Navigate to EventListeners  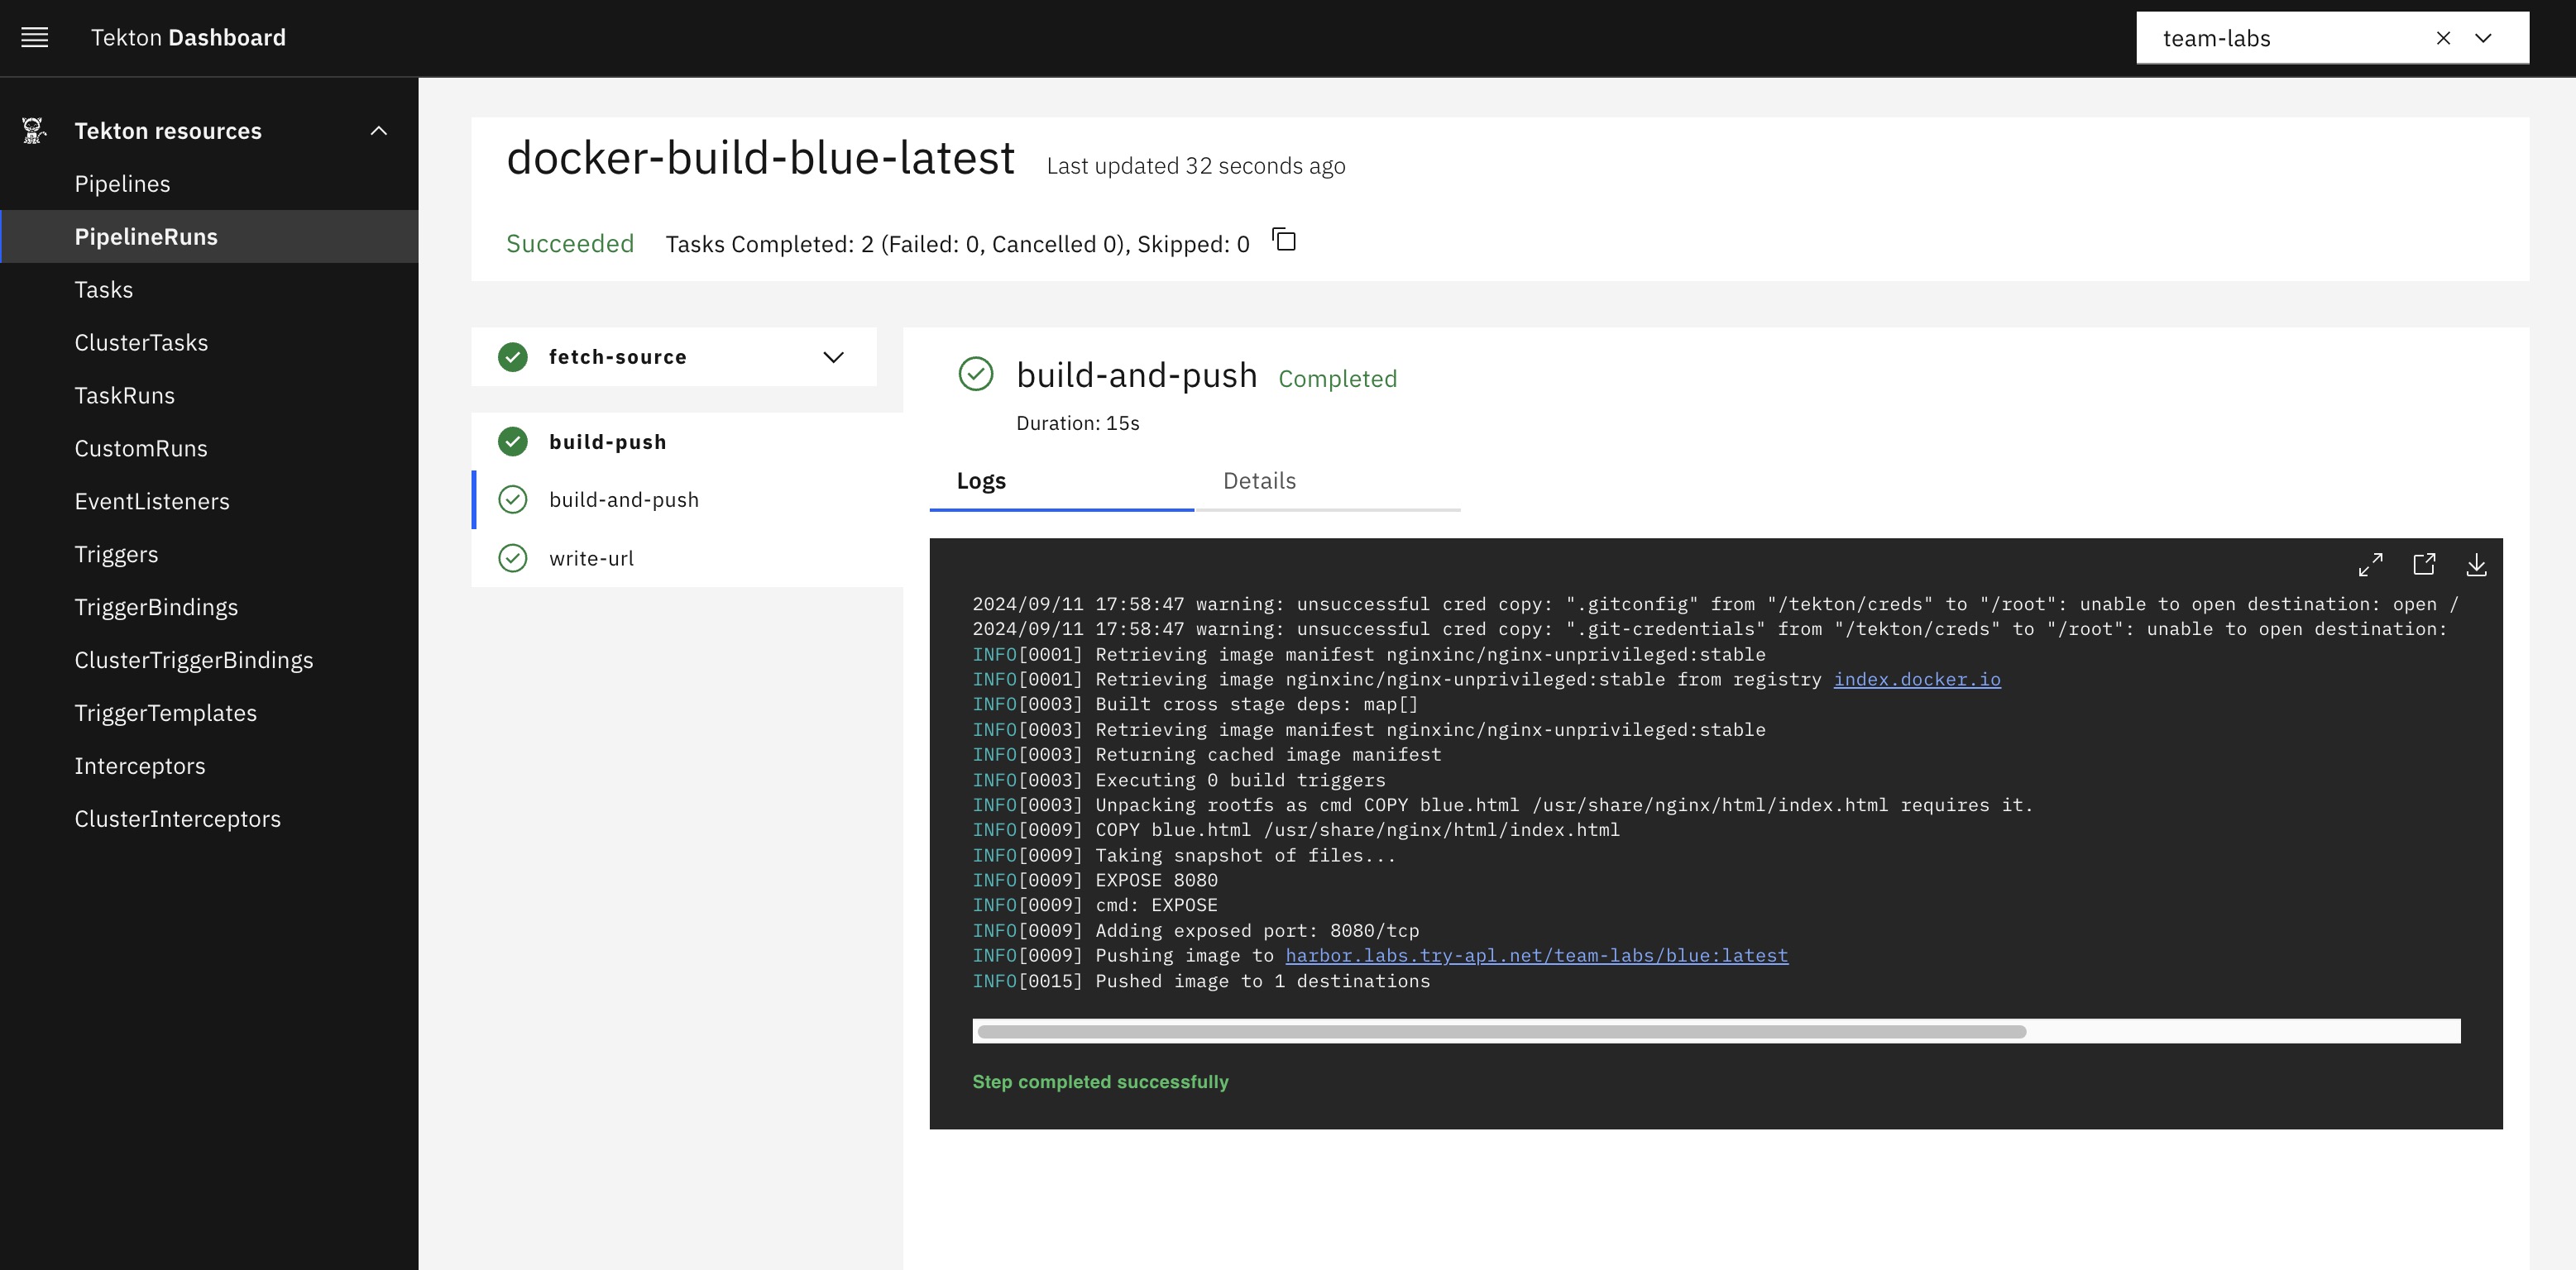pyautogui.click(x=209, y=502)
